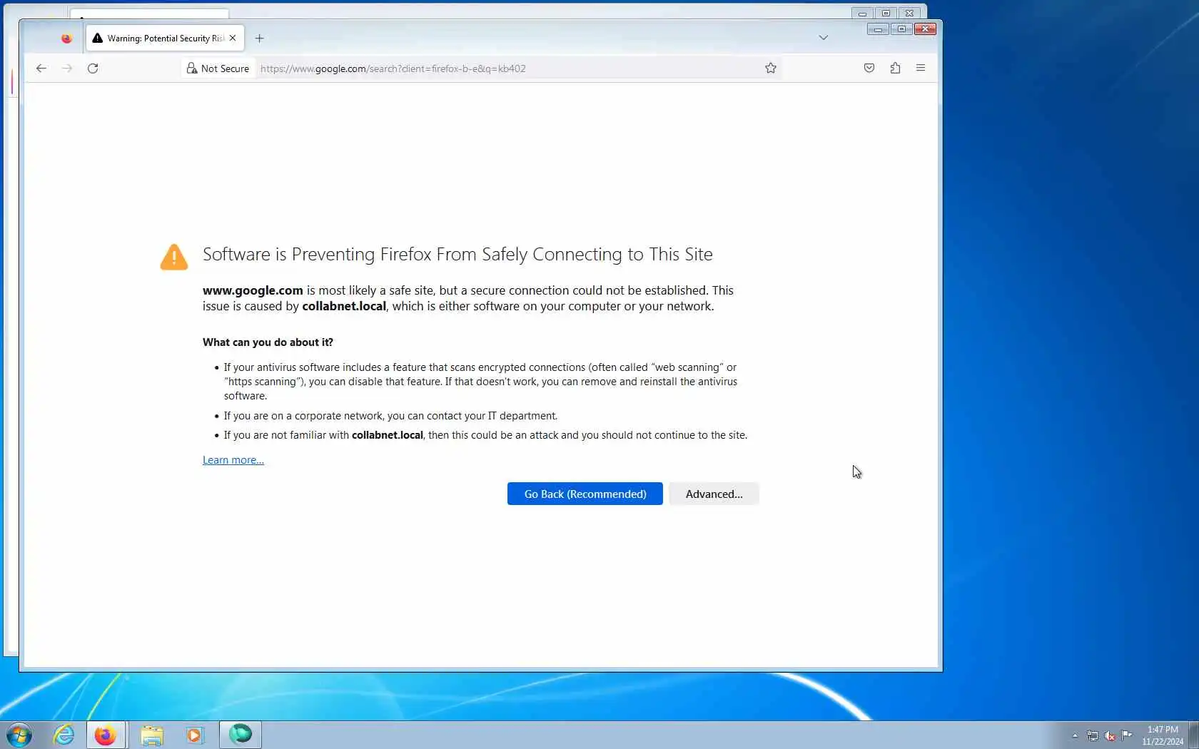Viewport: 1199px width, 749px height.
Task: Click the forward navigation arrow
Action: (67, 68)
